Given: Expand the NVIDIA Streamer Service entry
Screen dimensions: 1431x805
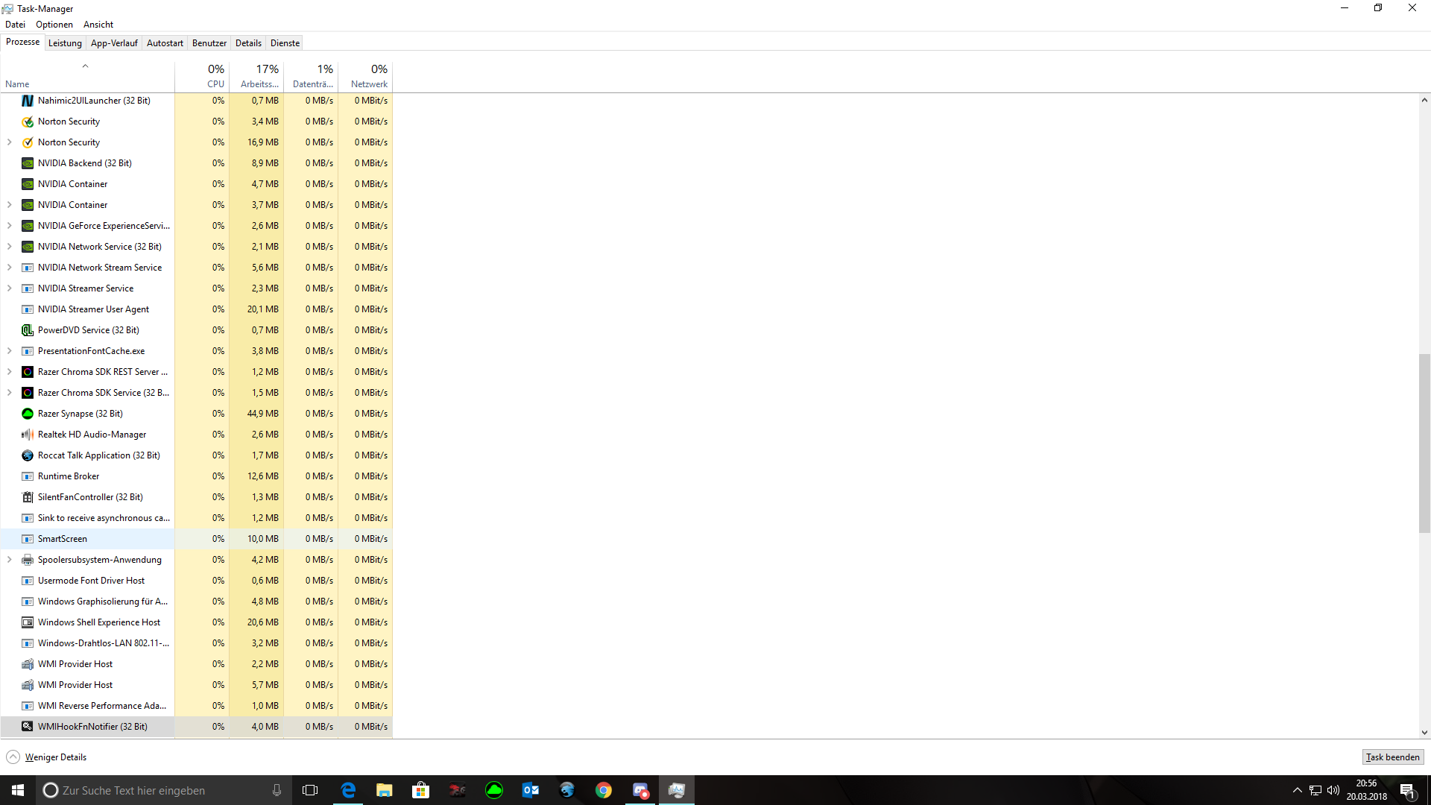Looking at the screenshot, I should pos(10,288).
